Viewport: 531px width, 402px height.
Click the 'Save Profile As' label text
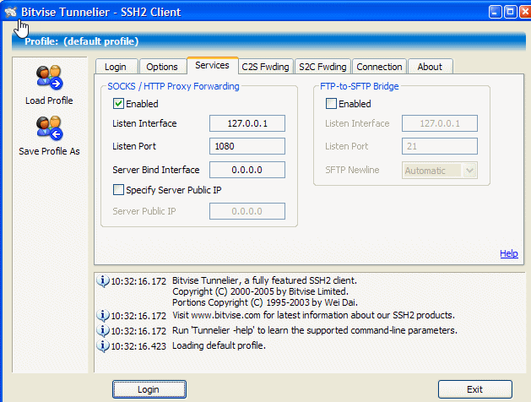point(49,151)
